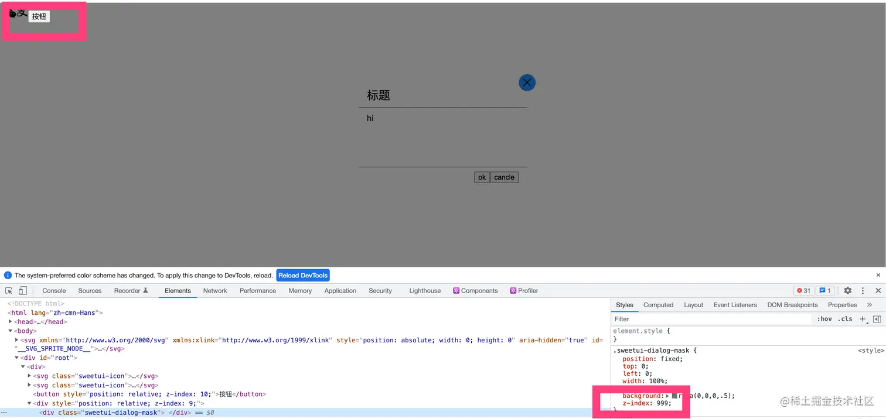Collapse the div with z-index 9 node
This screenshot has height=419, width=886.
[x=29, y=403]
